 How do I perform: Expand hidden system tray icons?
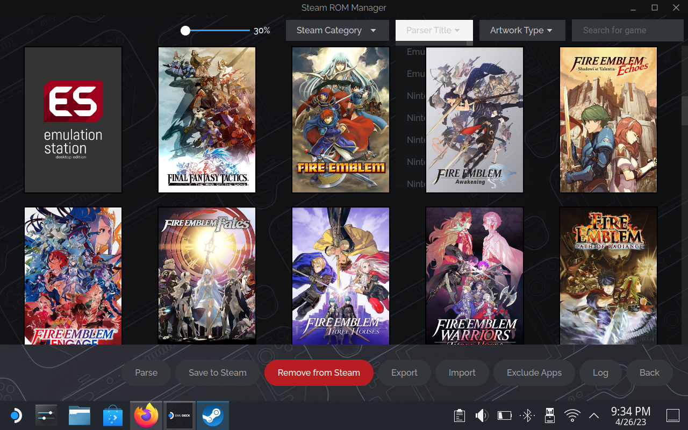pyautogui.click(x=594, y=415)
